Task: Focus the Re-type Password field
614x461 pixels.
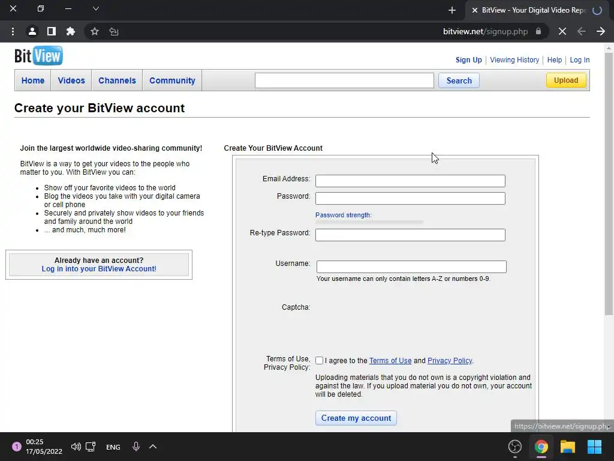Action: 410,235
